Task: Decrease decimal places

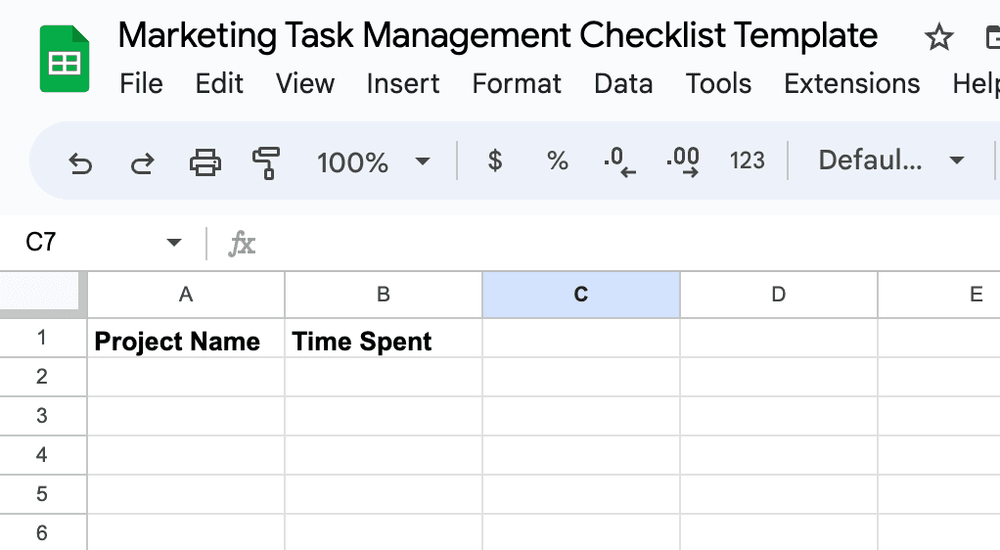Action: pos(619,161)
